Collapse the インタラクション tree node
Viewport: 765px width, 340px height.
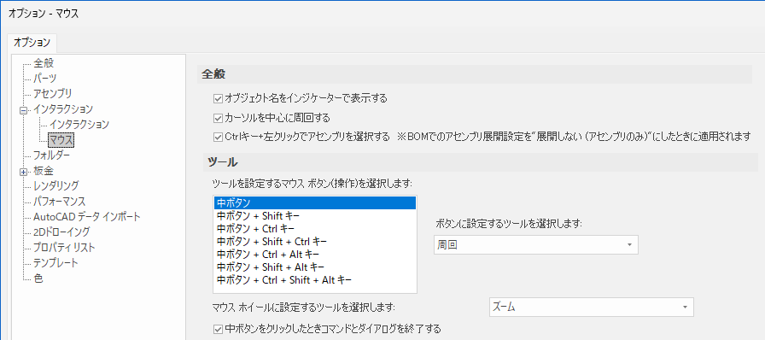point(22,110)
